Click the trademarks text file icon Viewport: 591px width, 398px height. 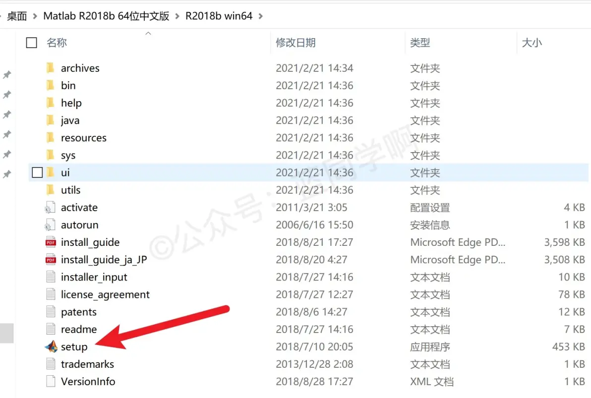pyautogui.click(x=51, y=364)
